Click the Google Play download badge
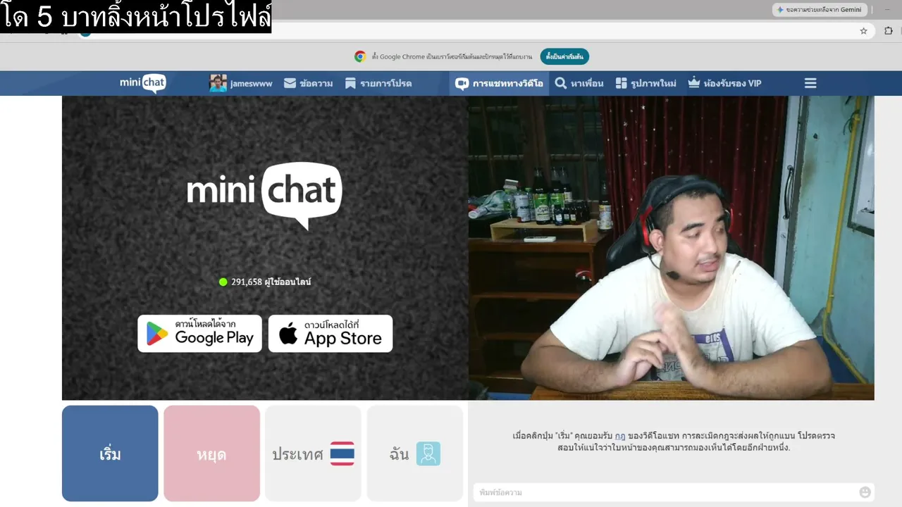Screen dimensions: 902x507 (199, 334)
